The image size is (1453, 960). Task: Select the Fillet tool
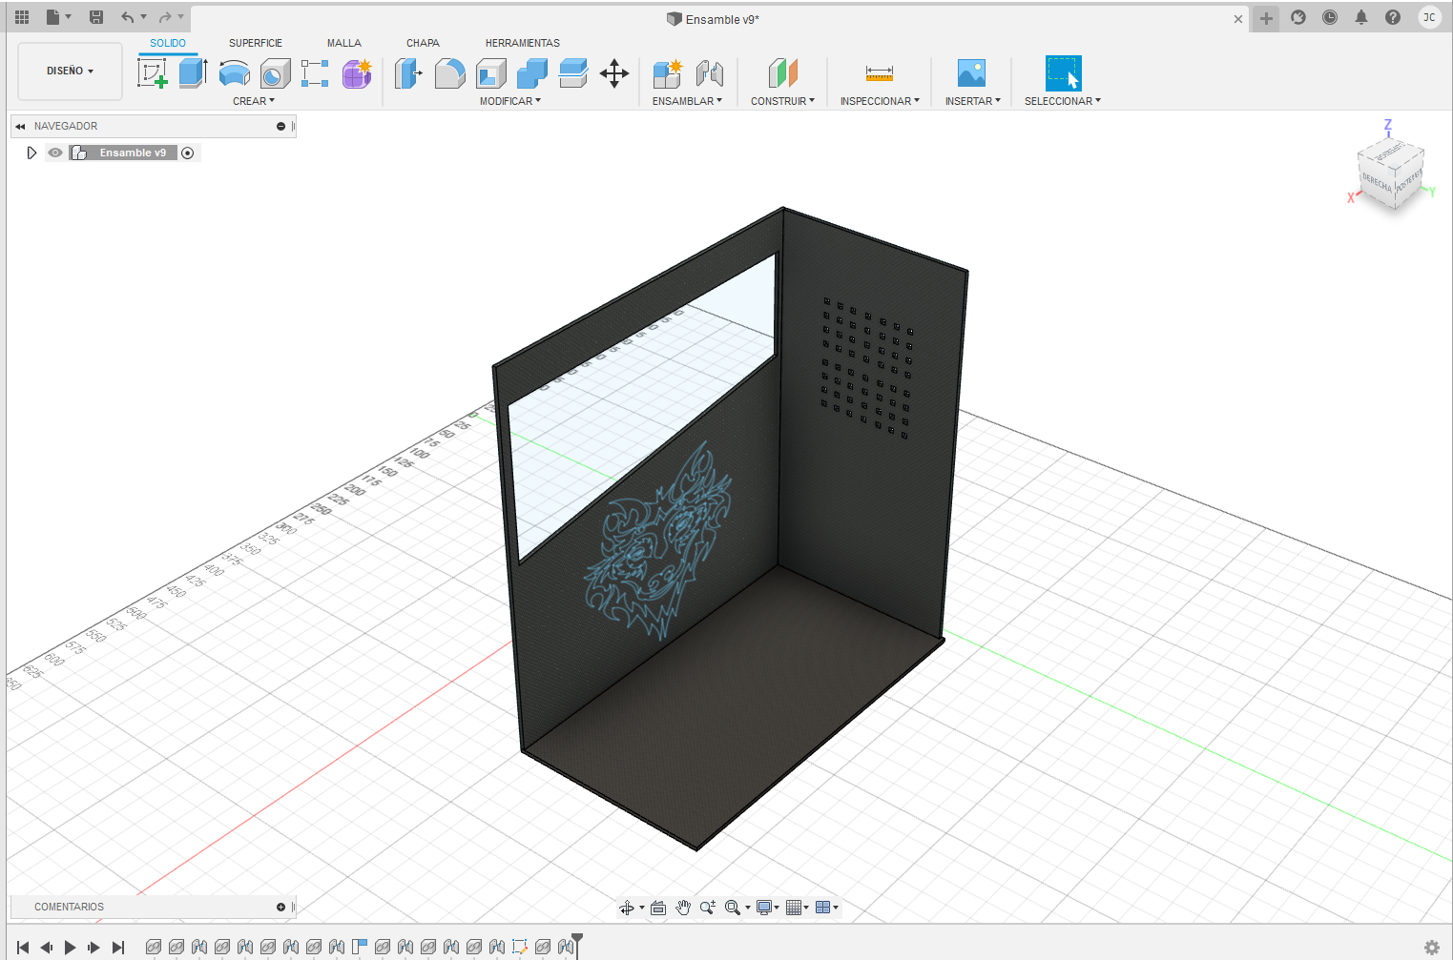tap(449, 73)
